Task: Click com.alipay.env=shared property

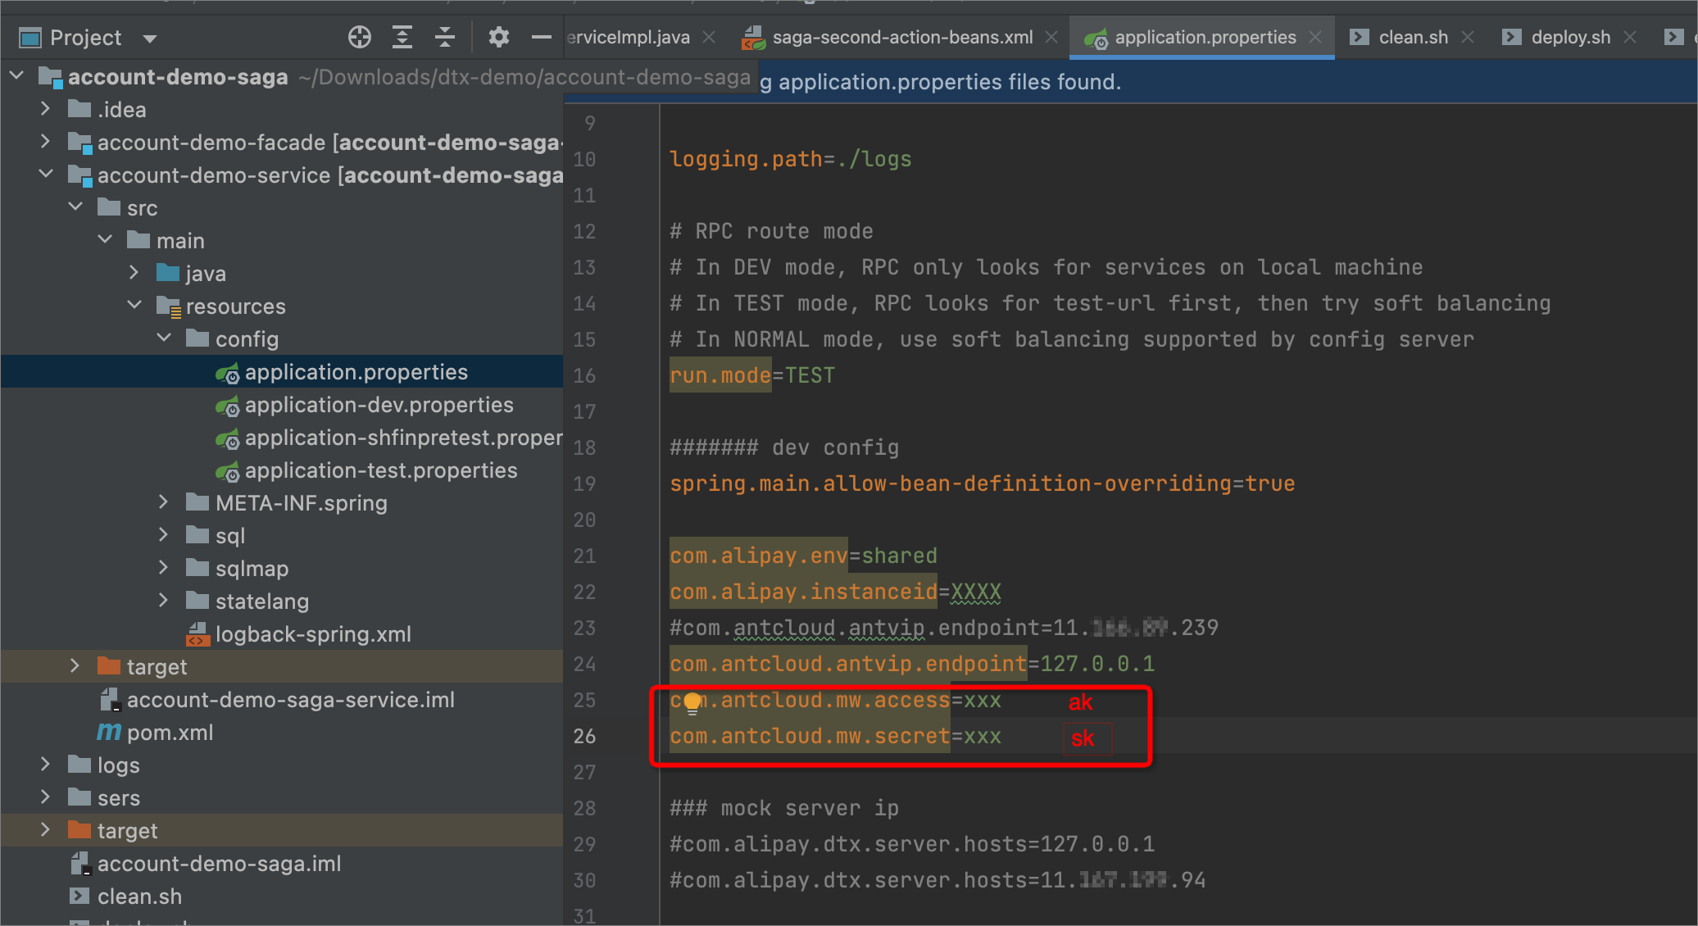Action: [803, 556]
